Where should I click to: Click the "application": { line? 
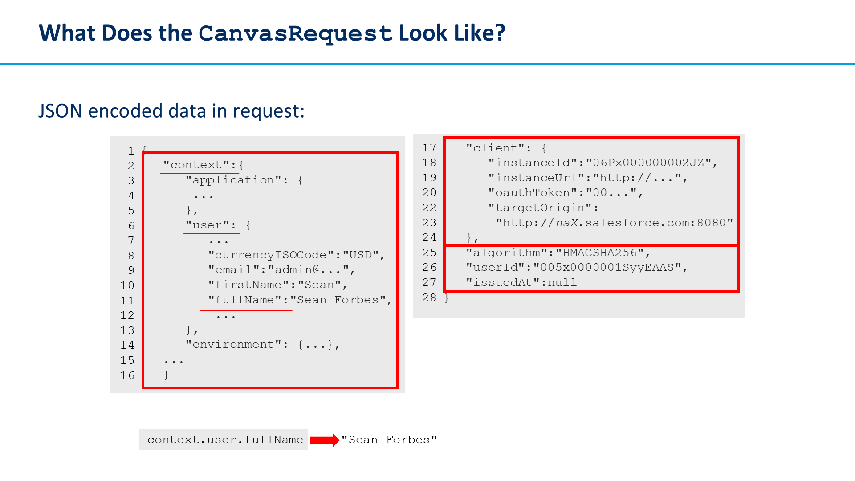(244, 180)
